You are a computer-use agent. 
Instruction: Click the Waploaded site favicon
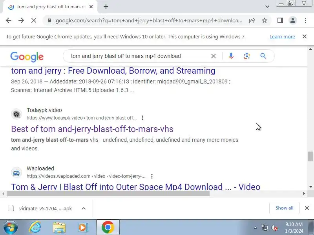pos(16,172)
